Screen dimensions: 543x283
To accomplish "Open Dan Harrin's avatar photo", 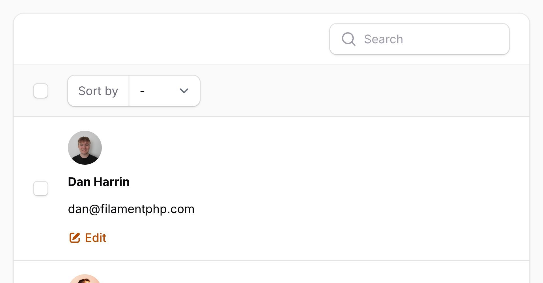I will [x=85, y=148].
